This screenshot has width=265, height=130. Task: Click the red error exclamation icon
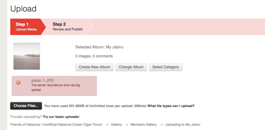coord(18,82)
